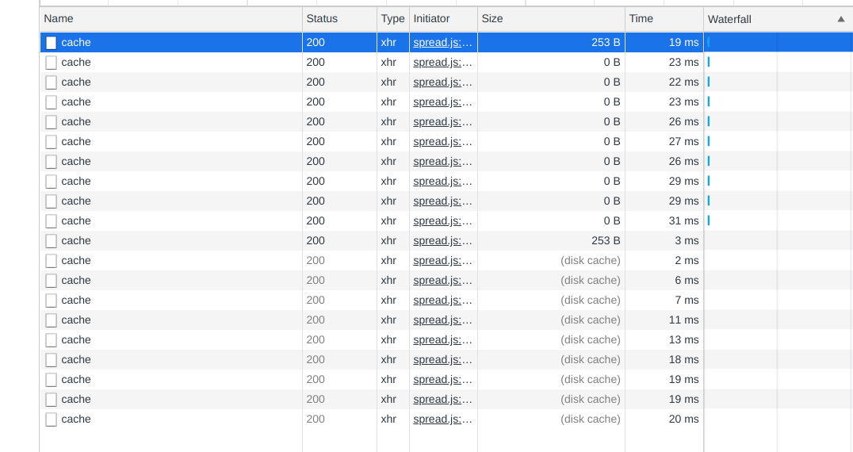This screenshot has width=853, height=452.
Task: Open spread.js initiator link of 13 ms request
Action: point(442,340)
